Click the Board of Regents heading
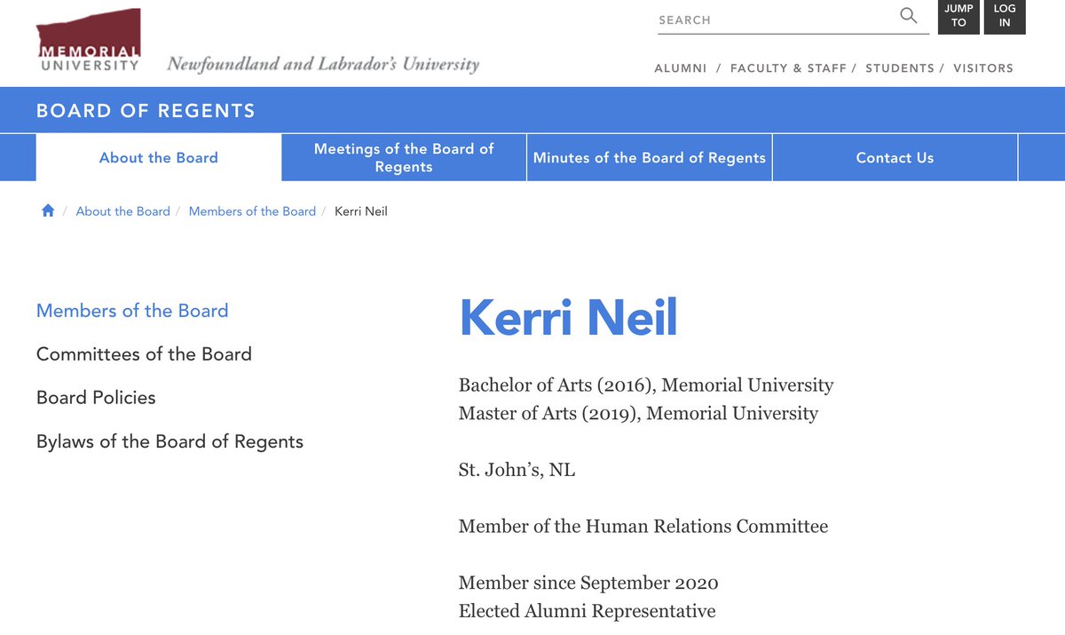The image size is (1065, 635). click(x=146, y=111)
